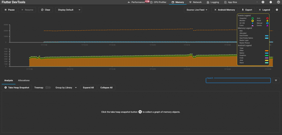Click camera icon in snapshot hint text

coord(140,112)
